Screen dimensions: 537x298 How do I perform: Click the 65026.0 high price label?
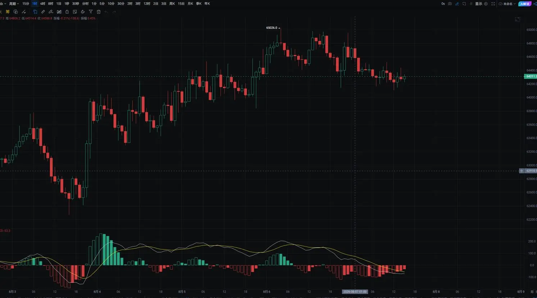point(272,28)
